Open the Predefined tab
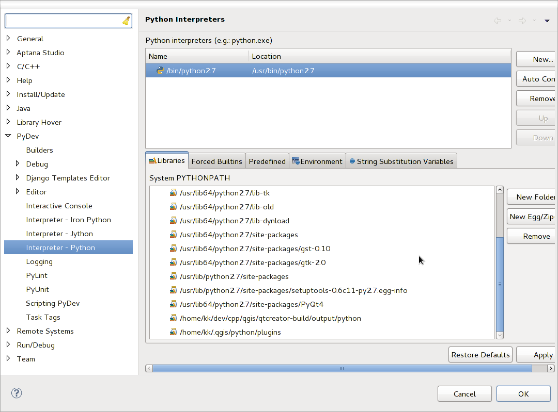The width and height of the screenshot is (558, 412). coord(267,161)
